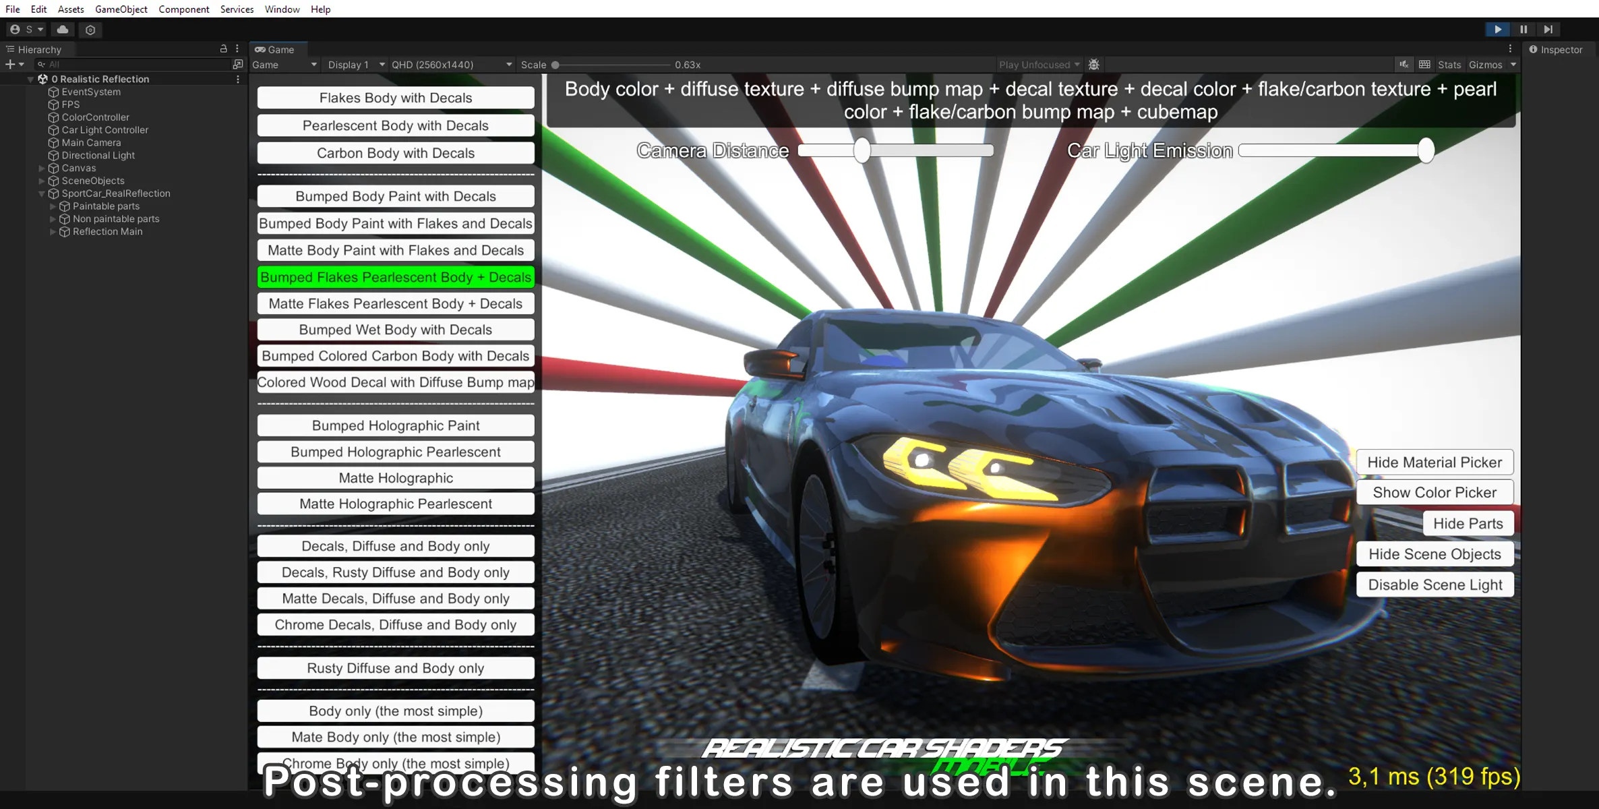Toggle Gizmos in Game view

pyautogui.click(x=1485, y=65)
